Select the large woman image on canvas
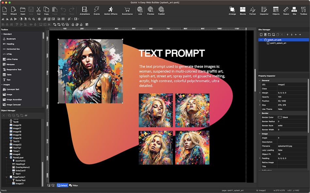The height and width of the screenshot is (193, 310). click(90, 71)
